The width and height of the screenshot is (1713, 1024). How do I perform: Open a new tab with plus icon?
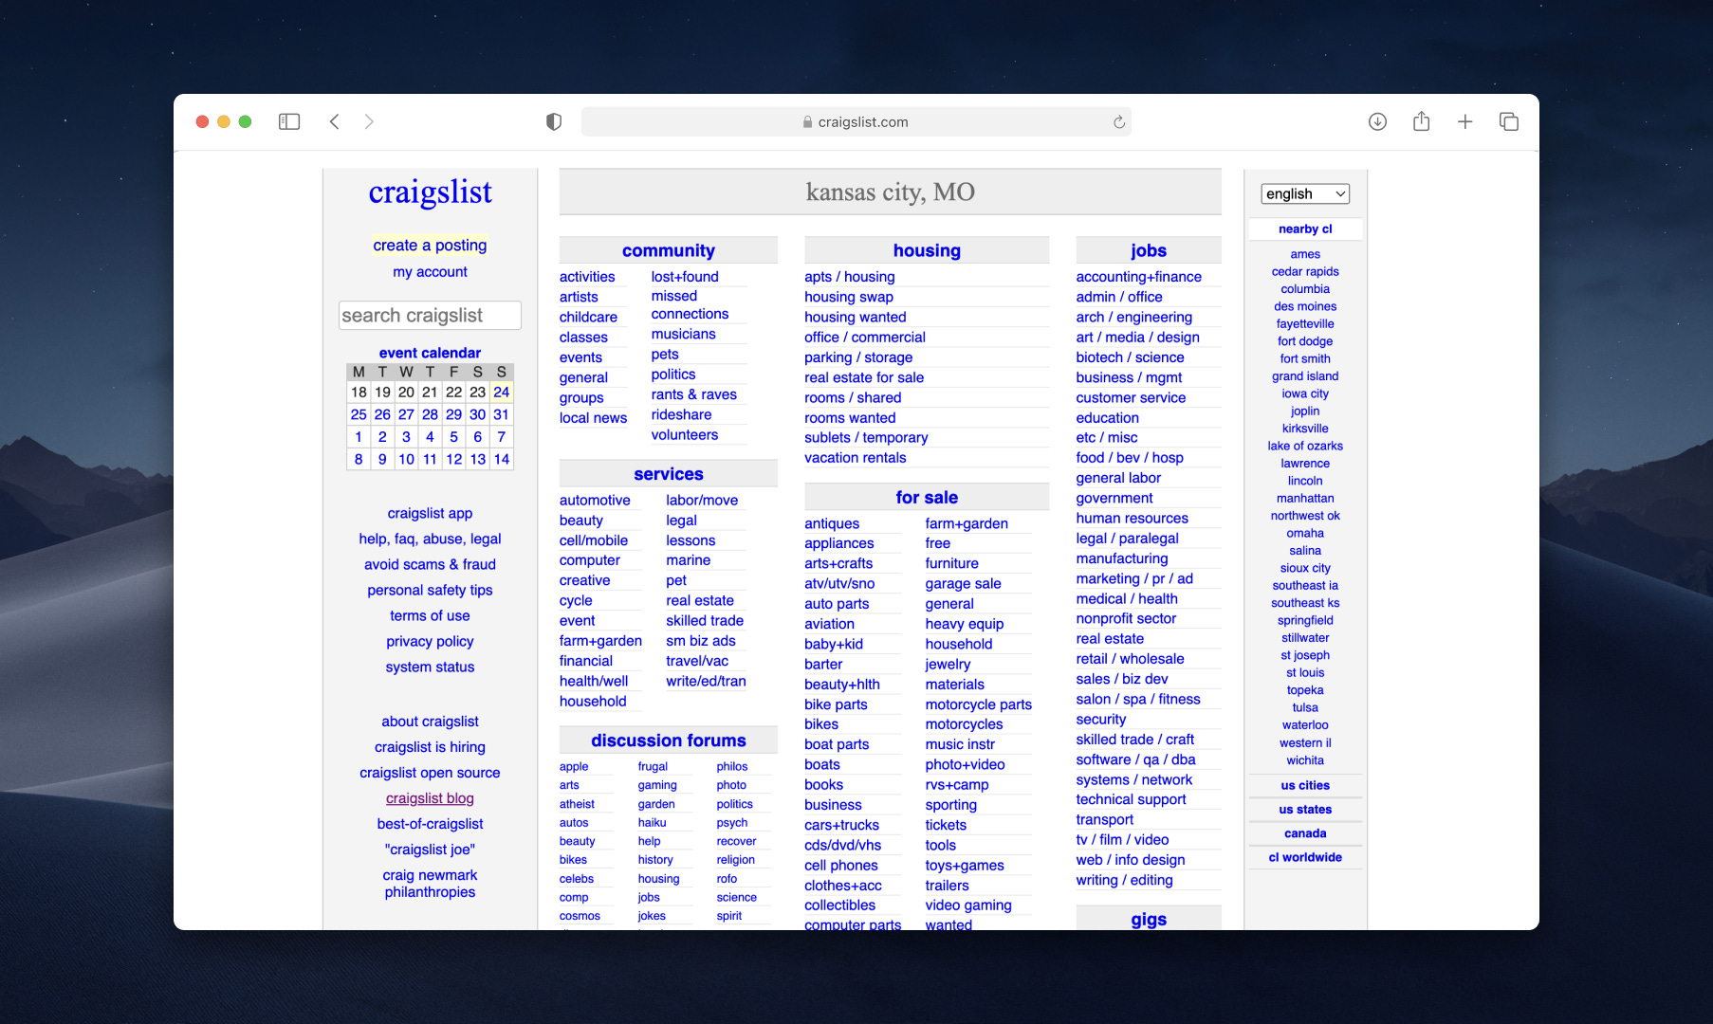pos(1464,121)
